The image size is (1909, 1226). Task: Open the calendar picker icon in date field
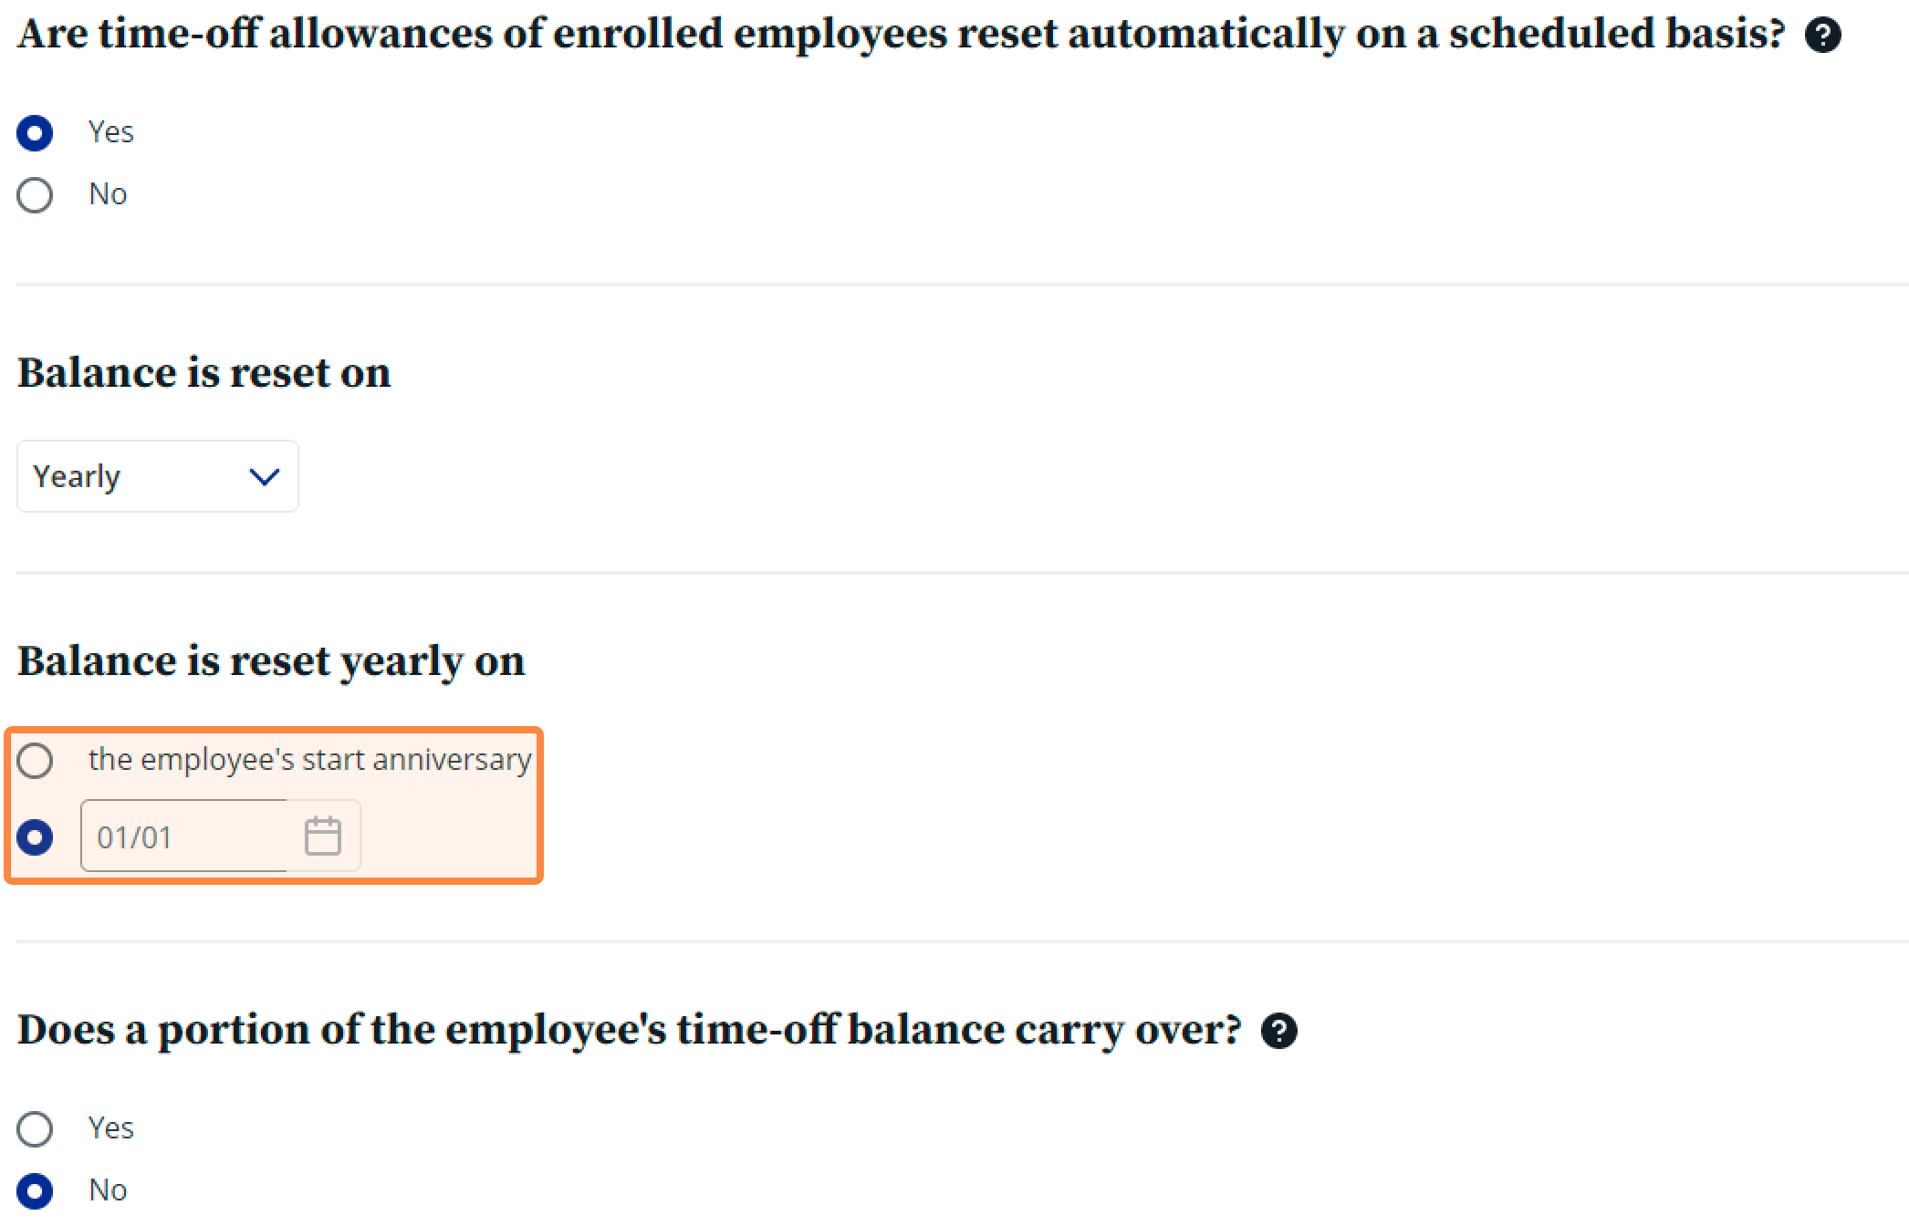tap(322, 836)
